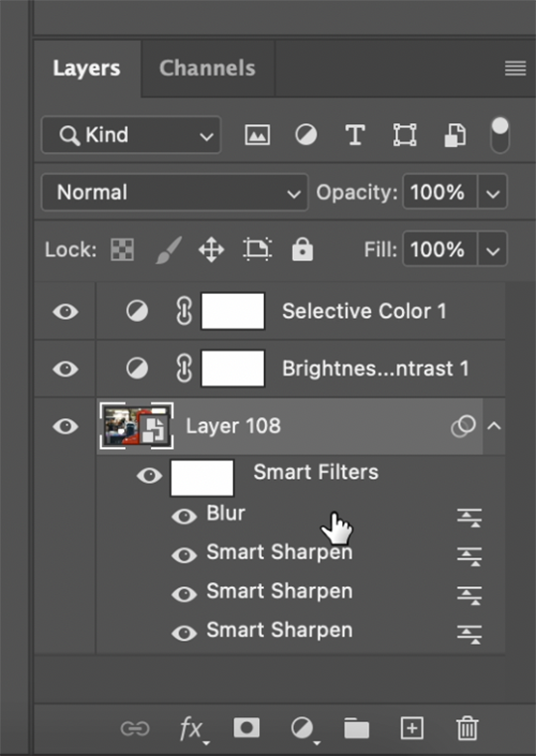Select the Selective Color 1 layer name
536x756 pixels.
coord(364,311)
